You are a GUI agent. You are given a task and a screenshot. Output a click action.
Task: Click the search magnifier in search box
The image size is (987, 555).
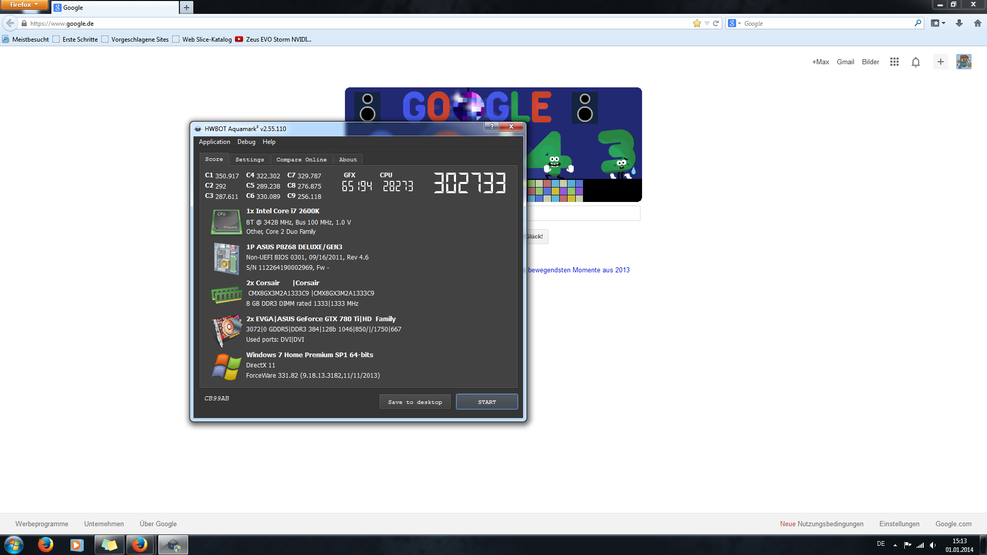pos(918,23)
